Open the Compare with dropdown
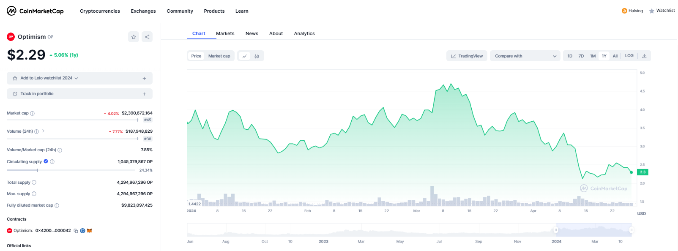Image resolution: width=678 pixels, height=251 pixels. click(525, 56)
